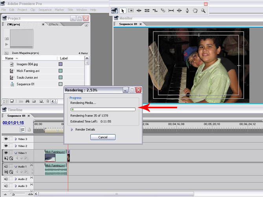Click label color swatch for Imagem 004.jpg
263x197 pixels.
[61, 64]
